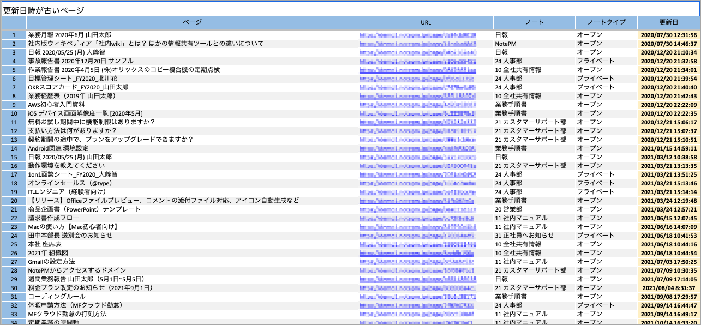The height and width of the screenshot is (325, 701).
Task: Click the date cell 2021/08/04 8:31:37
Action: (x=669, y=288)
